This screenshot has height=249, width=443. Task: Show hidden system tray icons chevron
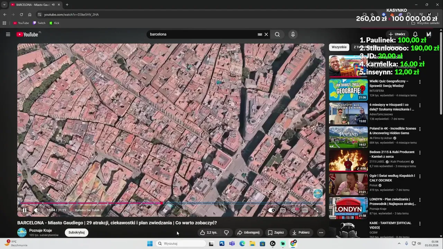coord(399,243)
